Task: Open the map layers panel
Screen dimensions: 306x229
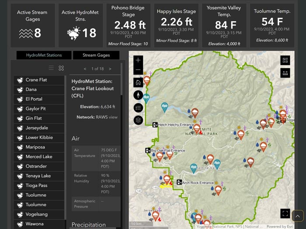Action: [138, 120]
